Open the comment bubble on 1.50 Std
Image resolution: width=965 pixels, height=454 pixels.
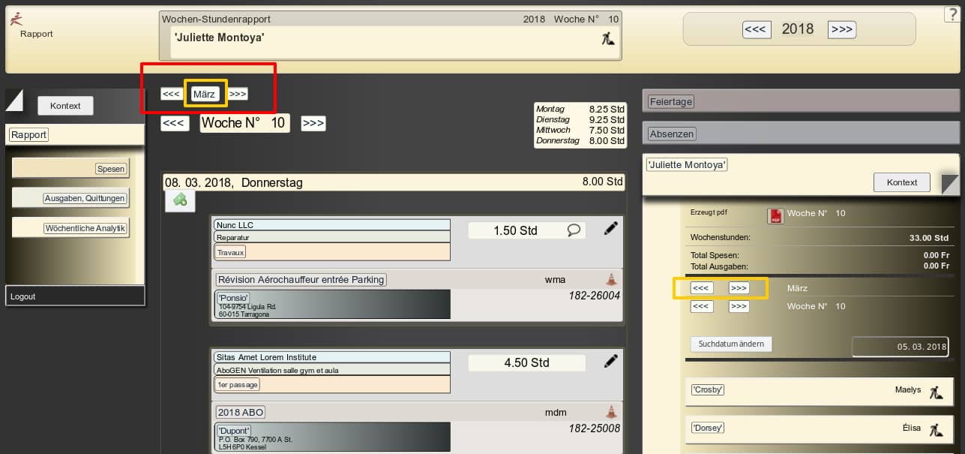(574, 230)
